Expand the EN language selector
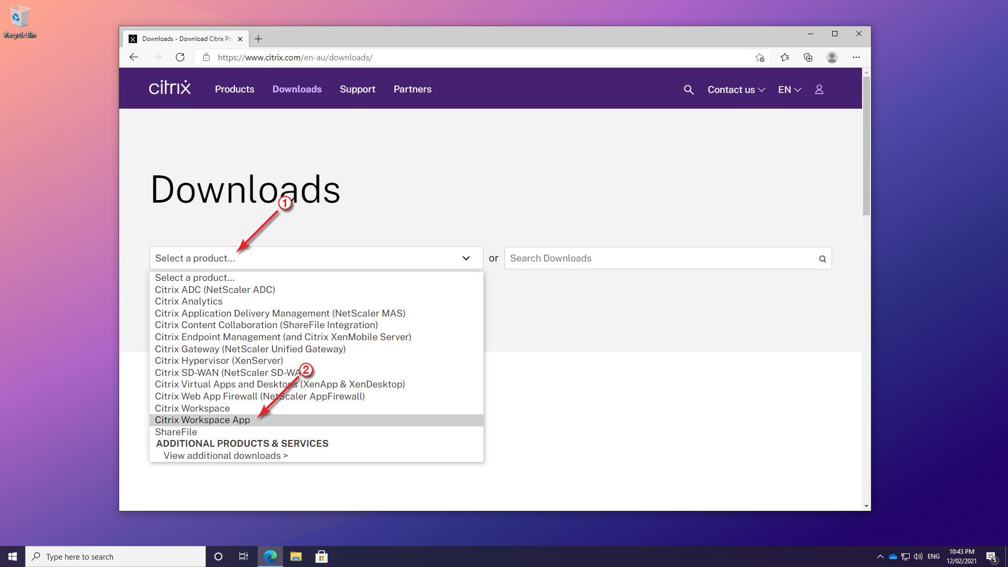The image size is (1008, 567). pyautogui.click(x=789, y=90)
